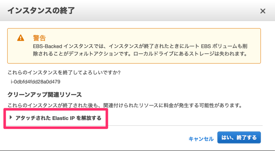Click the インスタンスの終了 dialog title
The width and height of the screenshot is (275, 151).
coord(41,11)
